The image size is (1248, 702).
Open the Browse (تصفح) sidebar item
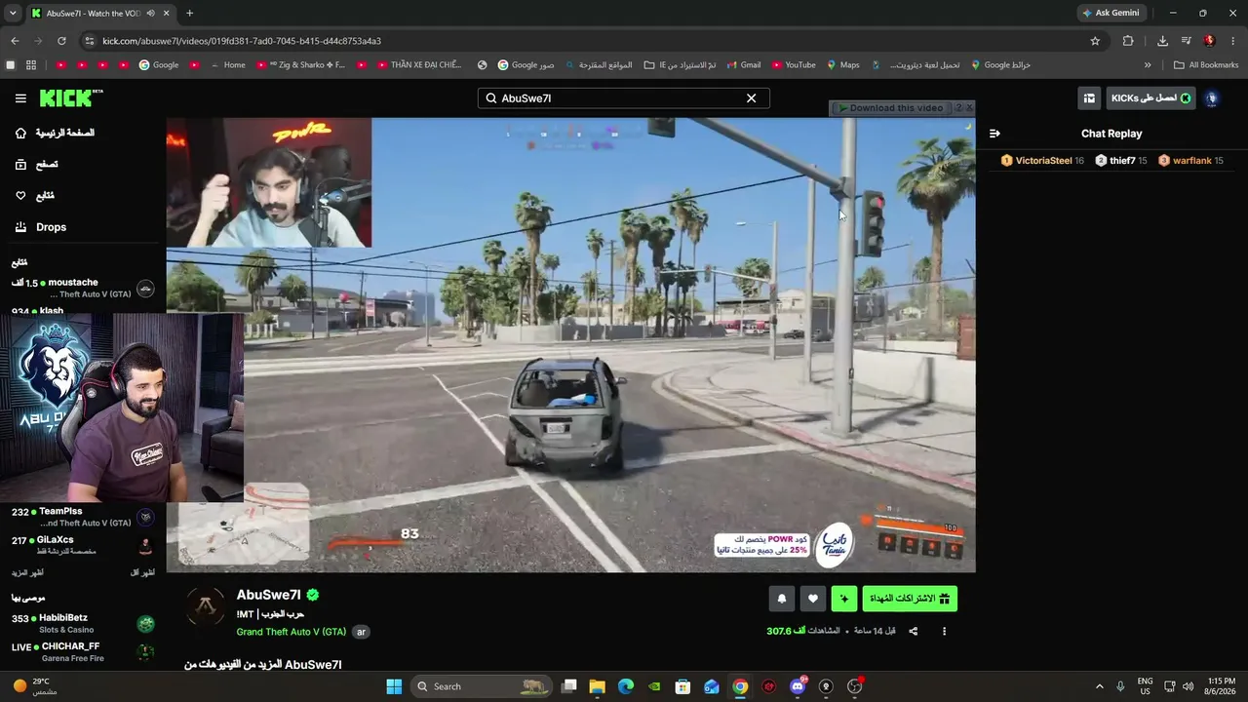(36, 165)
